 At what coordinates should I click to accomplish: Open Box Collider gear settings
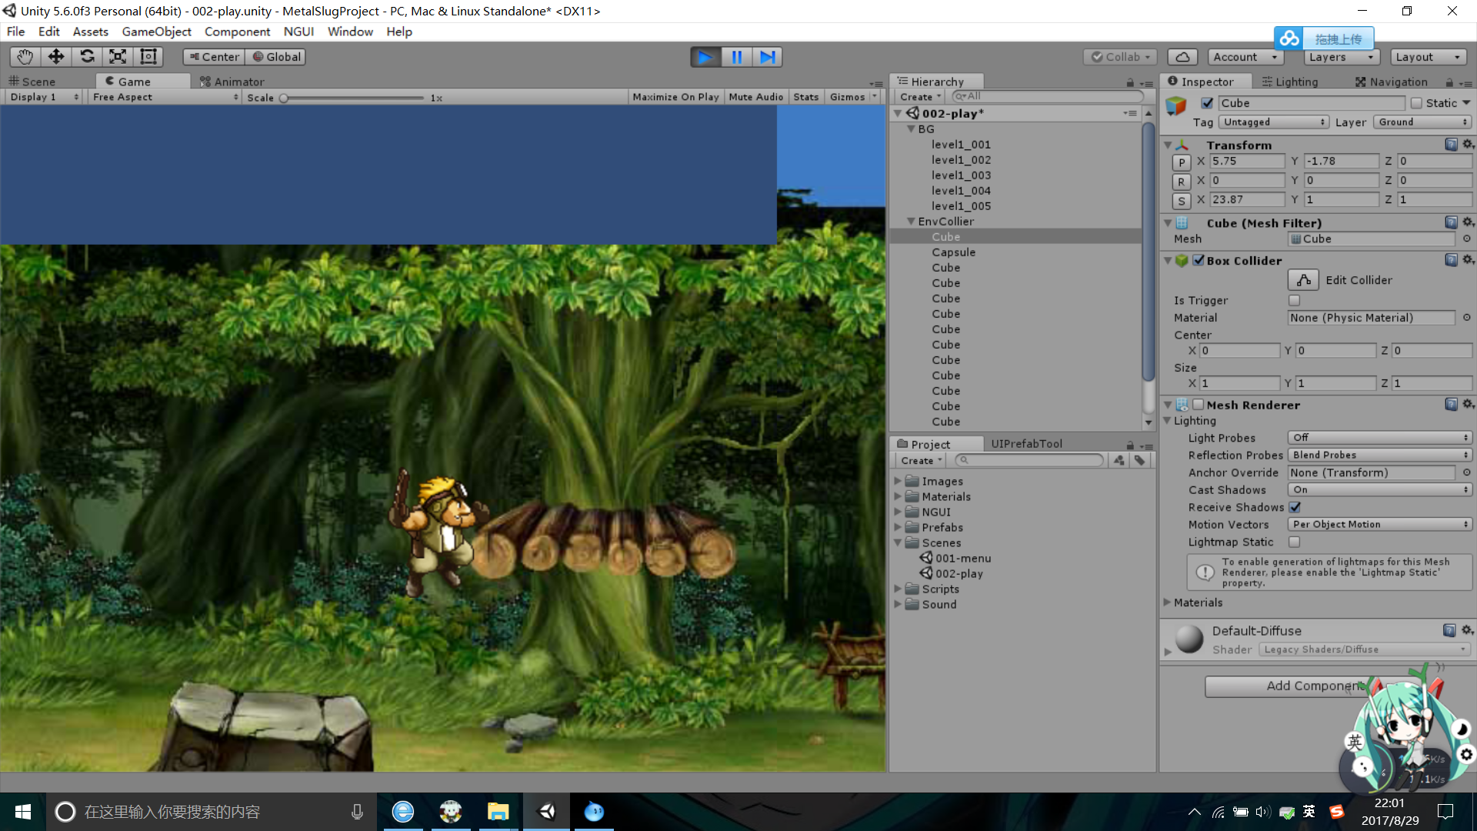(x=1468, y=260)
